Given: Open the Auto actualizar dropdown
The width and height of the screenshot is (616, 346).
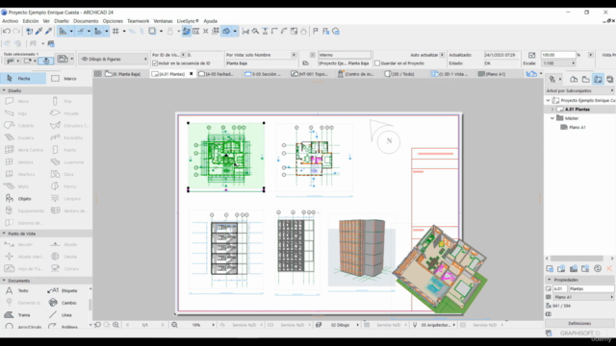Looking at the screenshot, I should click(443, 55).
